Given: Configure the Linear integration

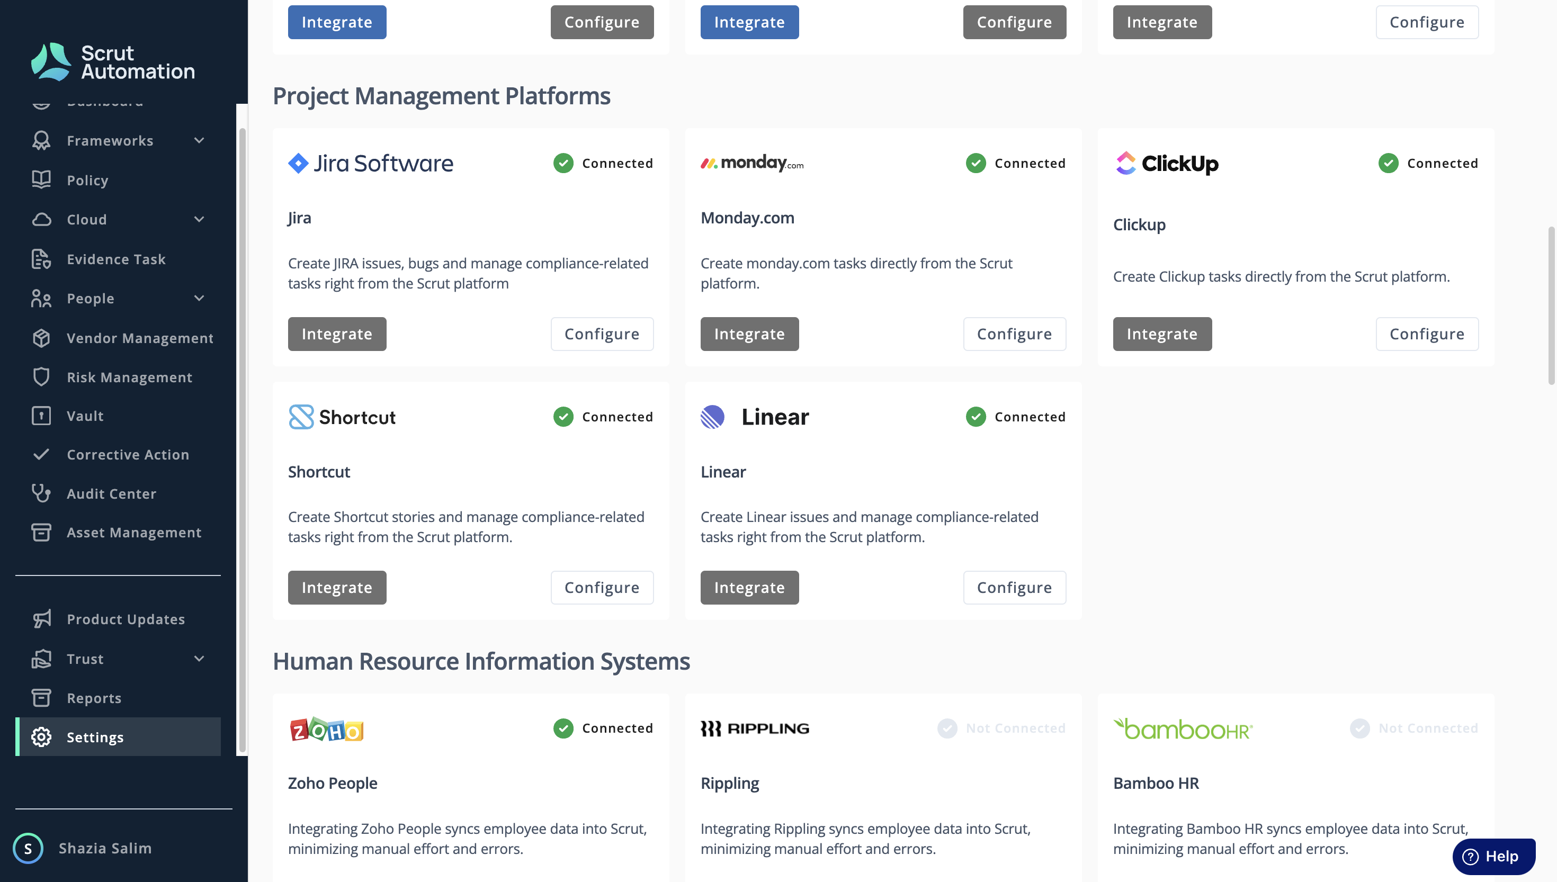Looking at the screenshot, I should (1015, 588).
